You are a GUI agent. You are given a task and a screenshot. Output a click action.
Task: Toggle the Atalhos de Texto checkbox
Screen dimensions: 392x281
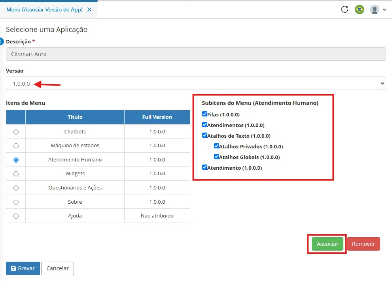tap(205, 135)
